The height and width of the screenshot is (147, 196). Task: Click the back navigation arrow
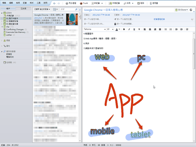[54, 4]
